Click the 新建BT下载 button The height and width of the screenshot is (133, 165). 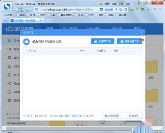coord(103,41)
